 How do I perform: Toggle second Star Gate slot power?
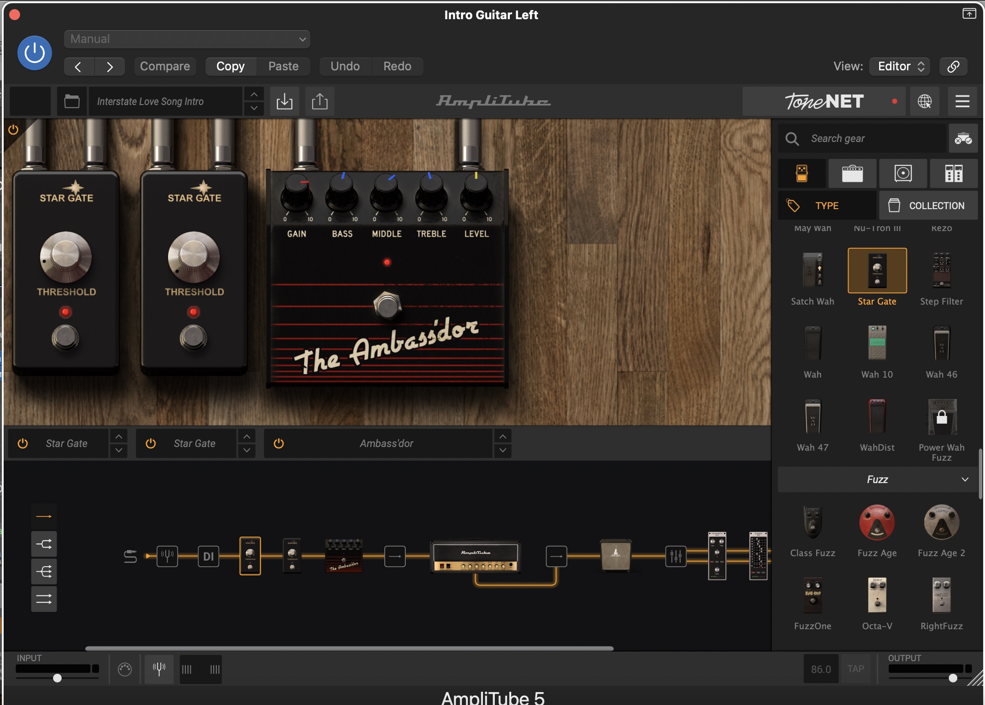point(151,443)
